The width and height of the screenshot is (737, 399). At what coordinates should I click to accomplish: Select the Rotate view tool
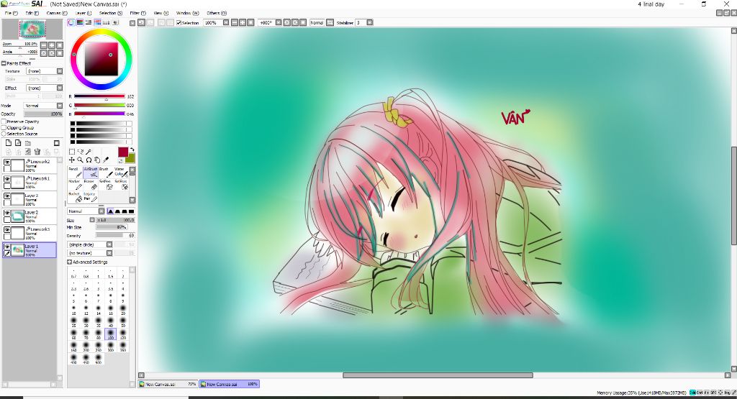[x=89, y=160]
